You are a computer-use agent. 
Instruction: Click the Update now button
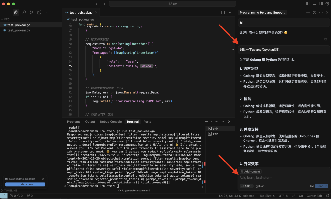click(25, 184)
